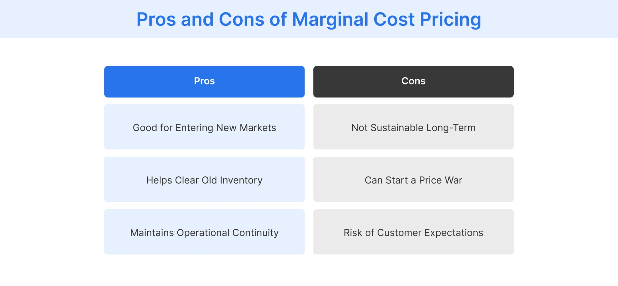Click the "Good for Entering New Markets" box
The width and height of the screenshot is (618, 286).
(204, 127)
